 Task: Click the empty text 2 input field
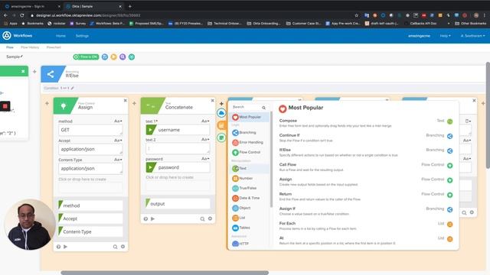178,148
